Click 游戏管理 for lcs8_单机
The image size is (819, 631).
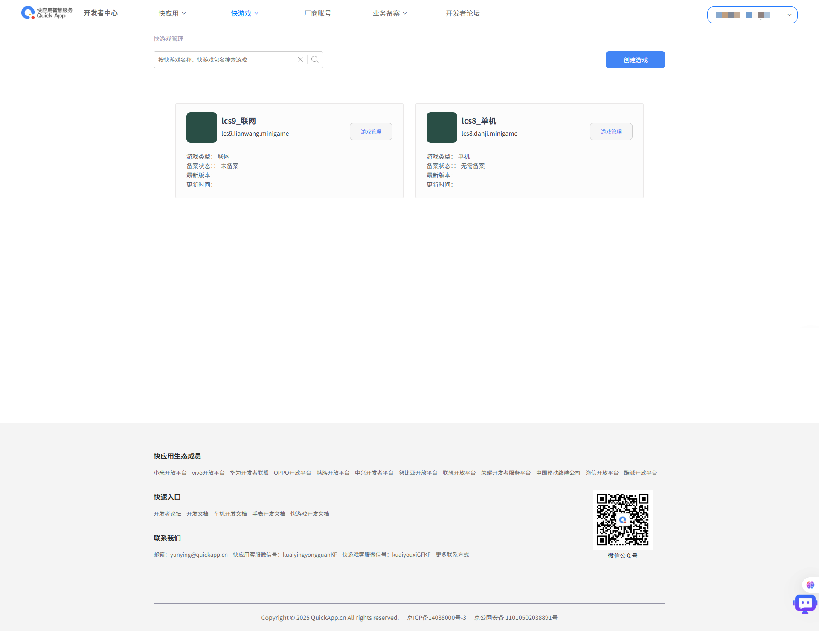point(611,131)
